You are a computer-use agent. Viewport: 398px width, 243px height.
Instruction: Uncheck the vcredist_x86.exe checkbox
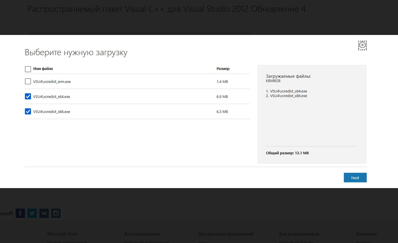click(28, 112)
